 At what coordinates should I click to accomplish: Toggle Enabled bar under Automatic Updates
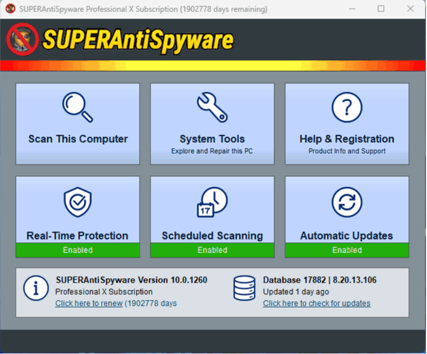point(347,250)
